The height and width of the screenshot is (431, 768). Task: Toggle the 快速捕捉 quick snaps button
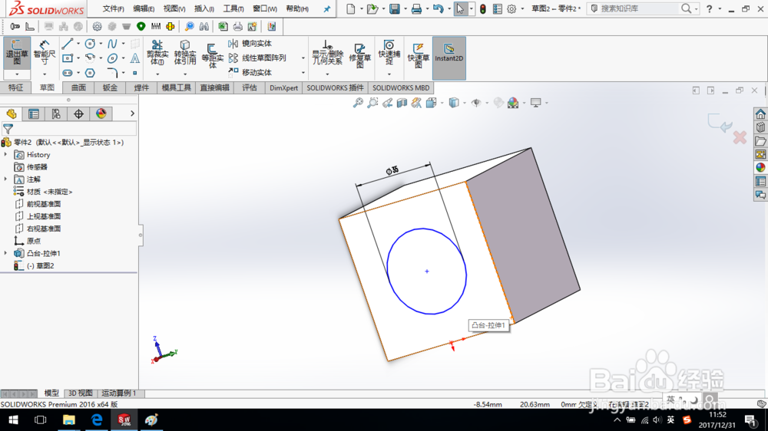click(x=389, y=53)
